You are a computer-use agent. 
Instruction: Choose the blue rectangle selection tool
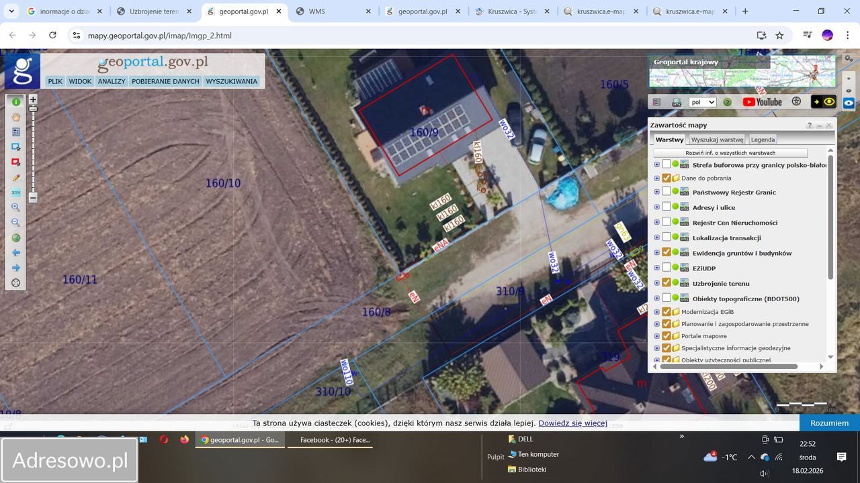(16, 147)
